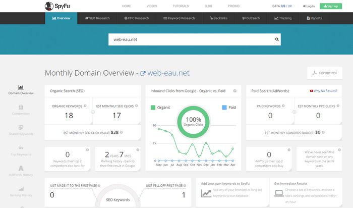Click the Why No Results? video link
Screen dimensions: 353x208
coord(324,91)
